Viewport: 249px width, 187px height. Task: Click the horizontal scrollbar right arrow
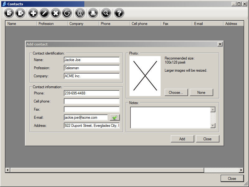(x=241, y=170)
